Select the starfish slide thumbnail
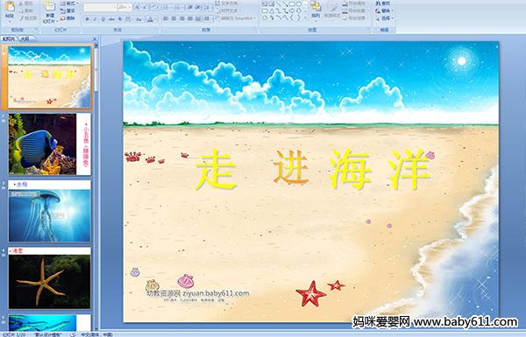Viewport: 526px width, 337px height. click(50, 278)
